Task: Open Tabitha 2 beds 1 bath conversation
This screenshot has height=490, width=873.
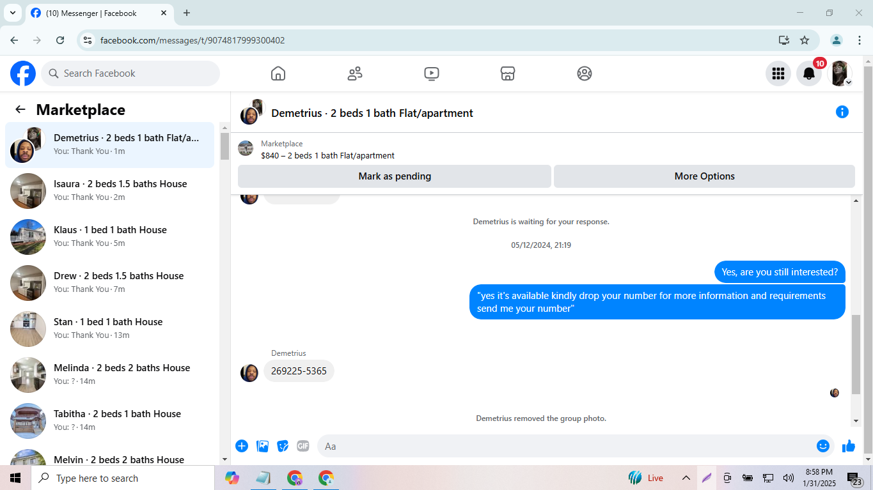Action: (x=109, y=421)
